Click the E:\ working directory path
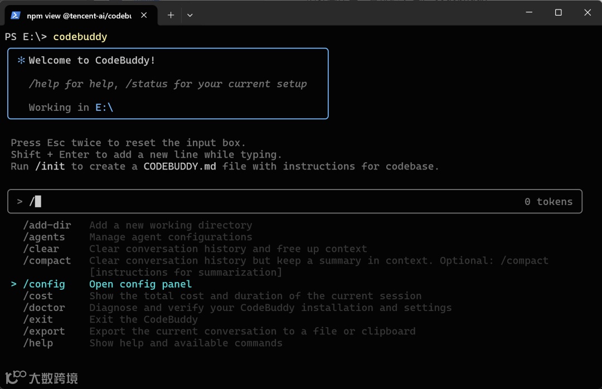The image size is (602, 389). coord(104,108)
